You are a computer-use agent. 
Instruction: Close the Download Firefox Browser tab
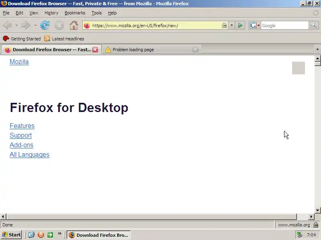pos(95,50)
